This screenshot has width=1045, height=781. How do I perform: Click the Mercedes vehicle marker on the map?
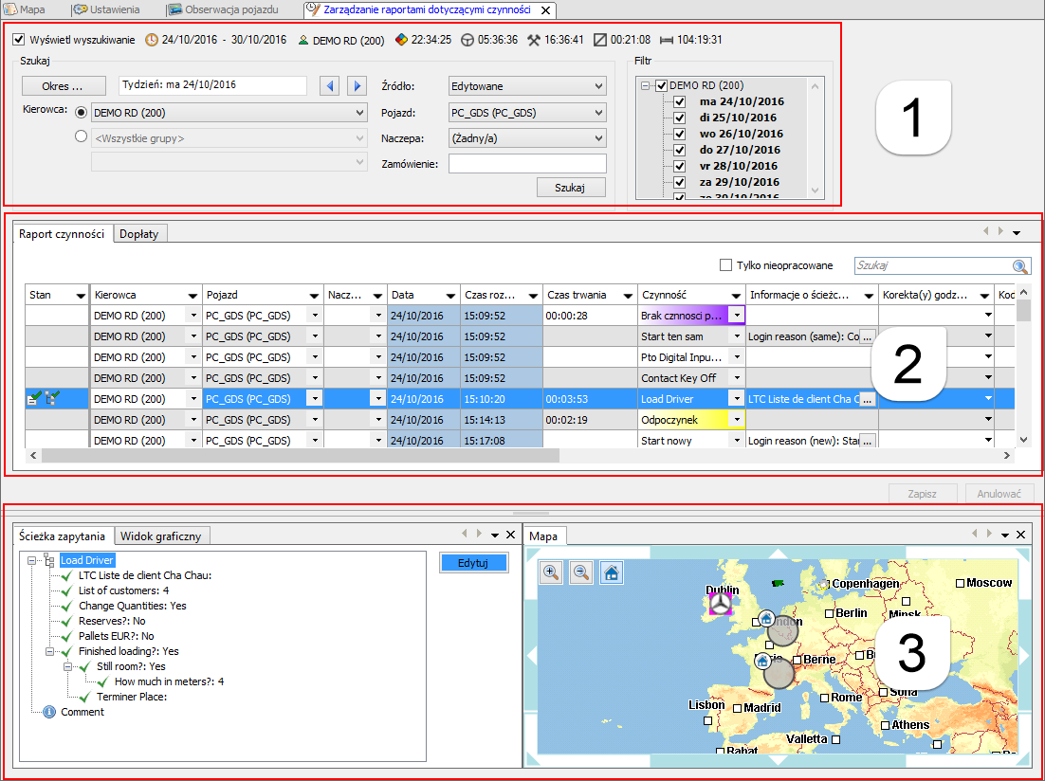[x=722, y=602]
